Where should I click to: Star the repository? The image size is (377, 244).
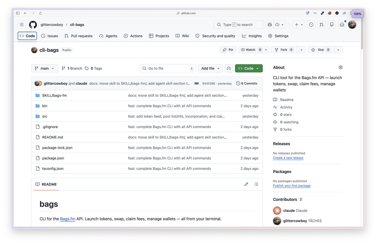point(321,50)
